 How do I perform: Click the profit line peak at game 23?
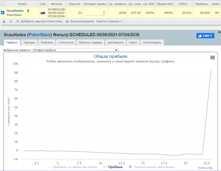point(211,70)
